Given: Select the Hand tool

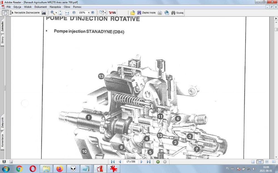Looking at the screenshot, I should point(6,13).
